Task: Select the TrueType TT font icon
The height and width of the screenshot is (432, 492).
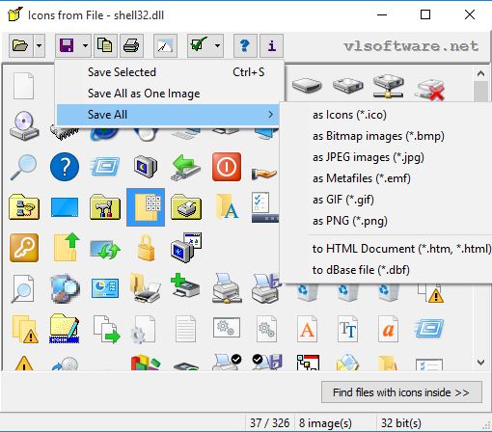Action: click(347, 329)
